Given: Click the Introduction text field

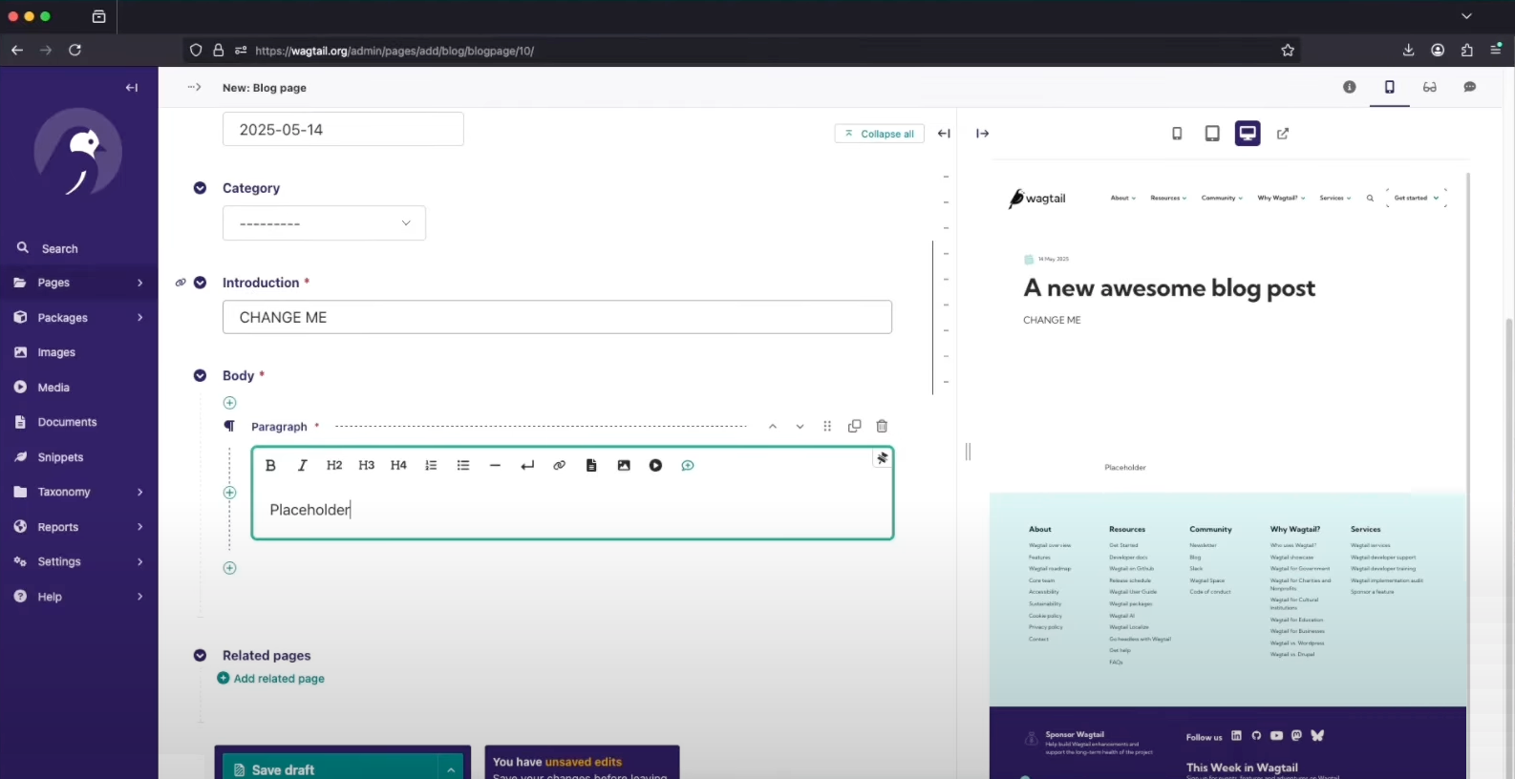Looking at the screenshot, I should pyautogui.click(x=557, y=318).
